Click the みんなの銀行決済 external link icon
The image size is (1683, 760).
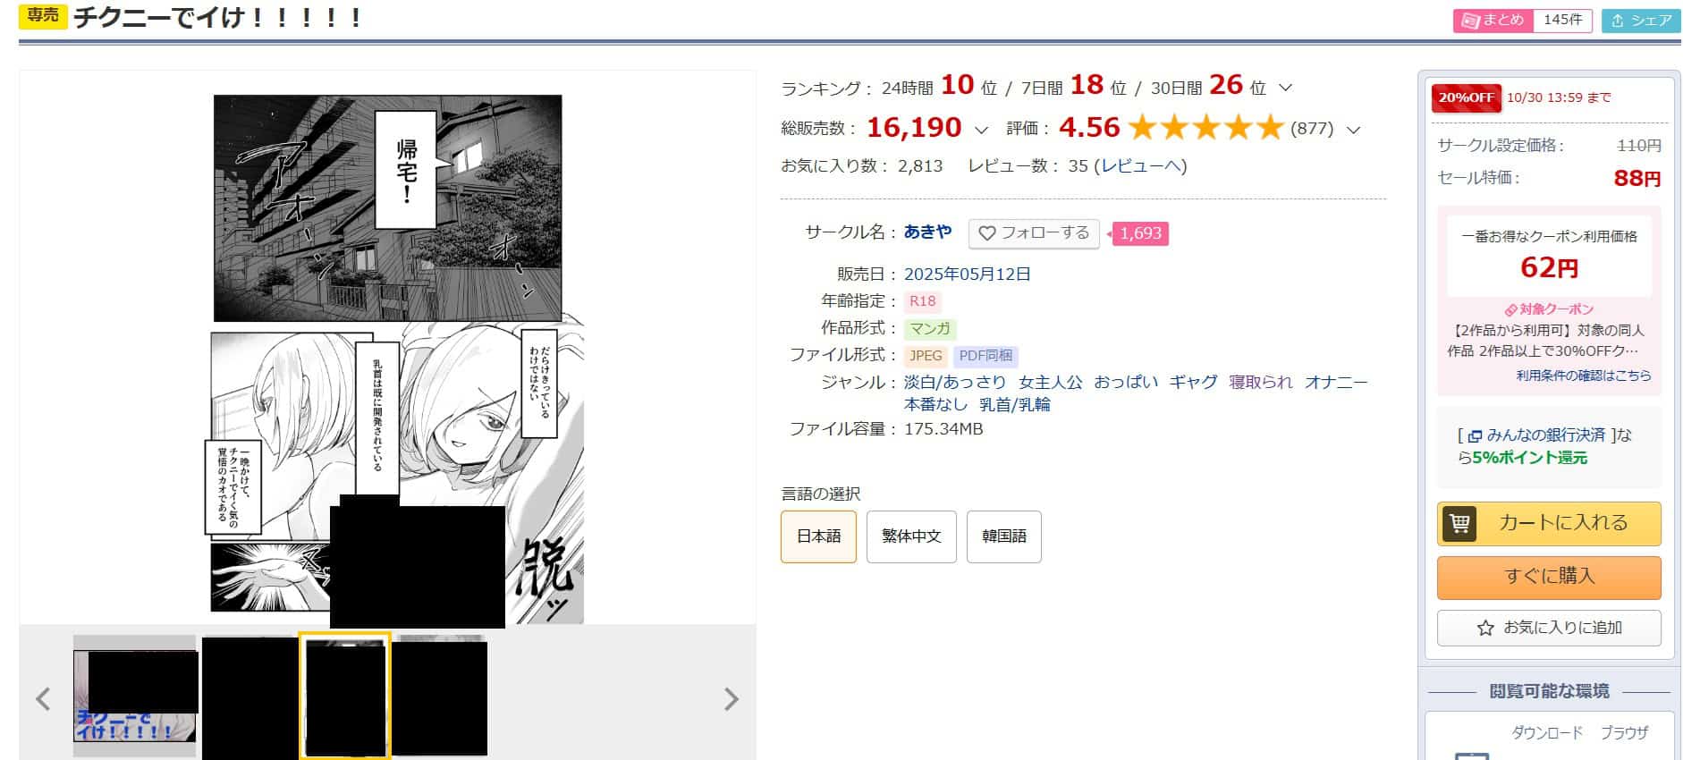point(1475,436)
